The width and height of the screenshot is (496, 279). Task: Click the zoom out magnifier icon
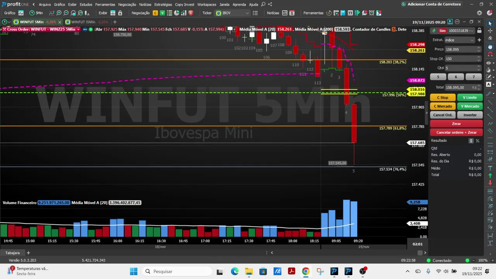66,13
